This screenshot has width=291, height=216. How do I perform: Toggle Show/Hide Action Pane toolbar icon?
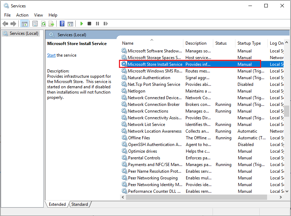(70, 24)
